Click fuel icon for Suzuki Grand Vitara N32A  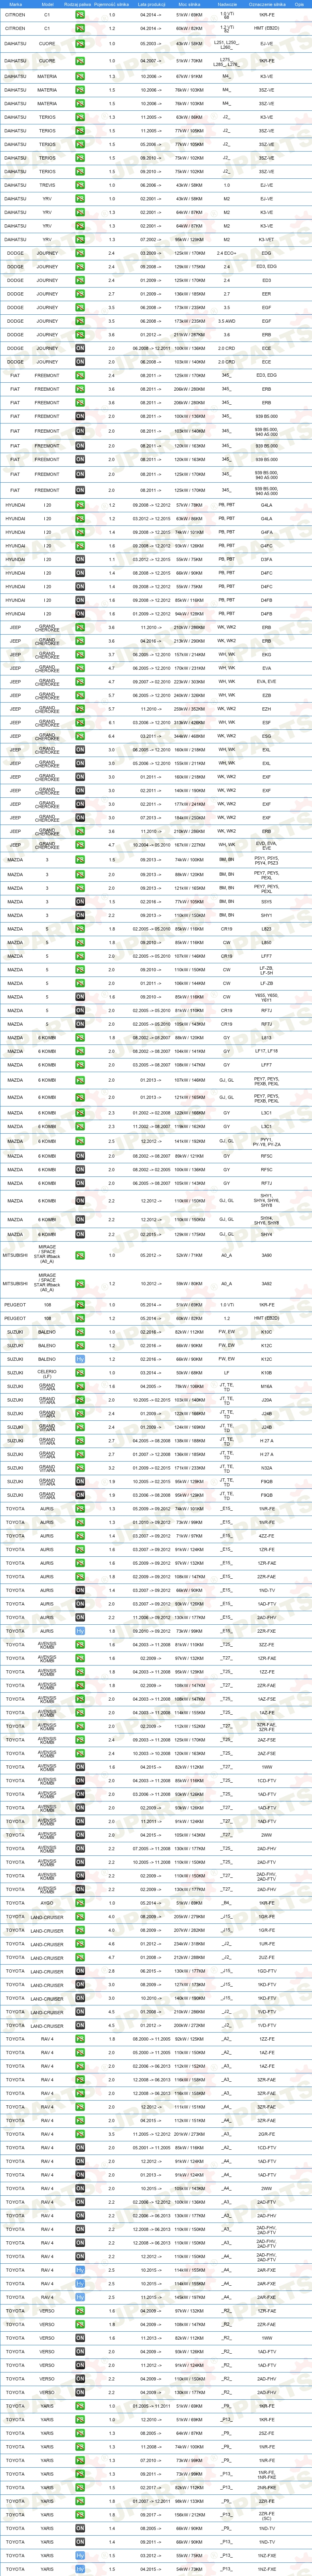tap(80, 1468)
